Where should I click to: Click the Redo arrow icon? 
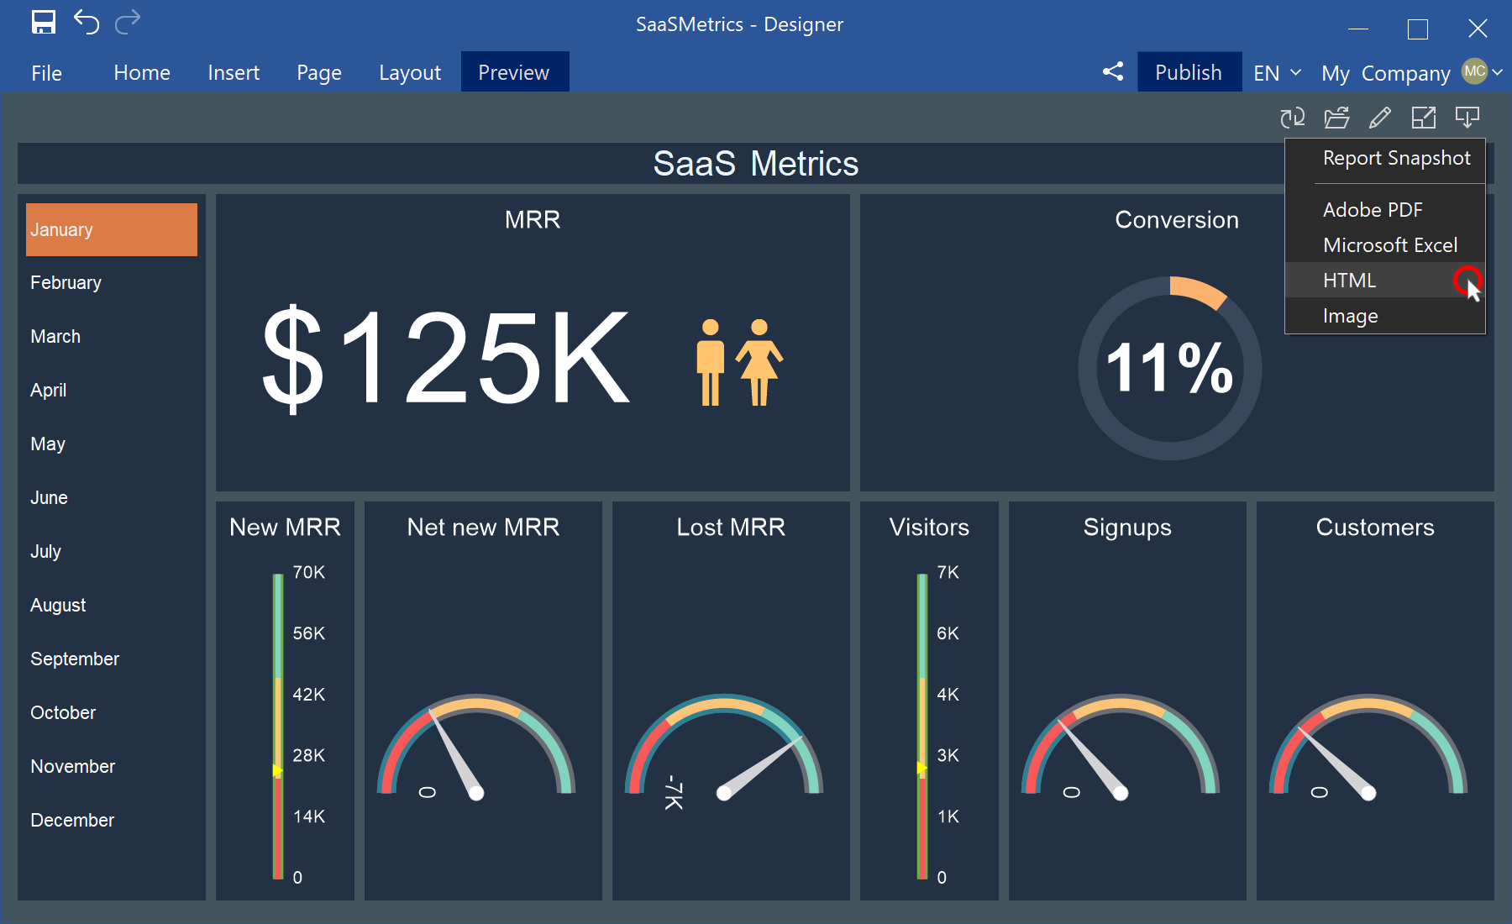tap(128, 22)
